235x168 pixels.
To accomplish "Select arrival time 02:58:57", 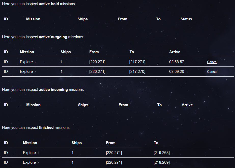I will click(176, 62).
